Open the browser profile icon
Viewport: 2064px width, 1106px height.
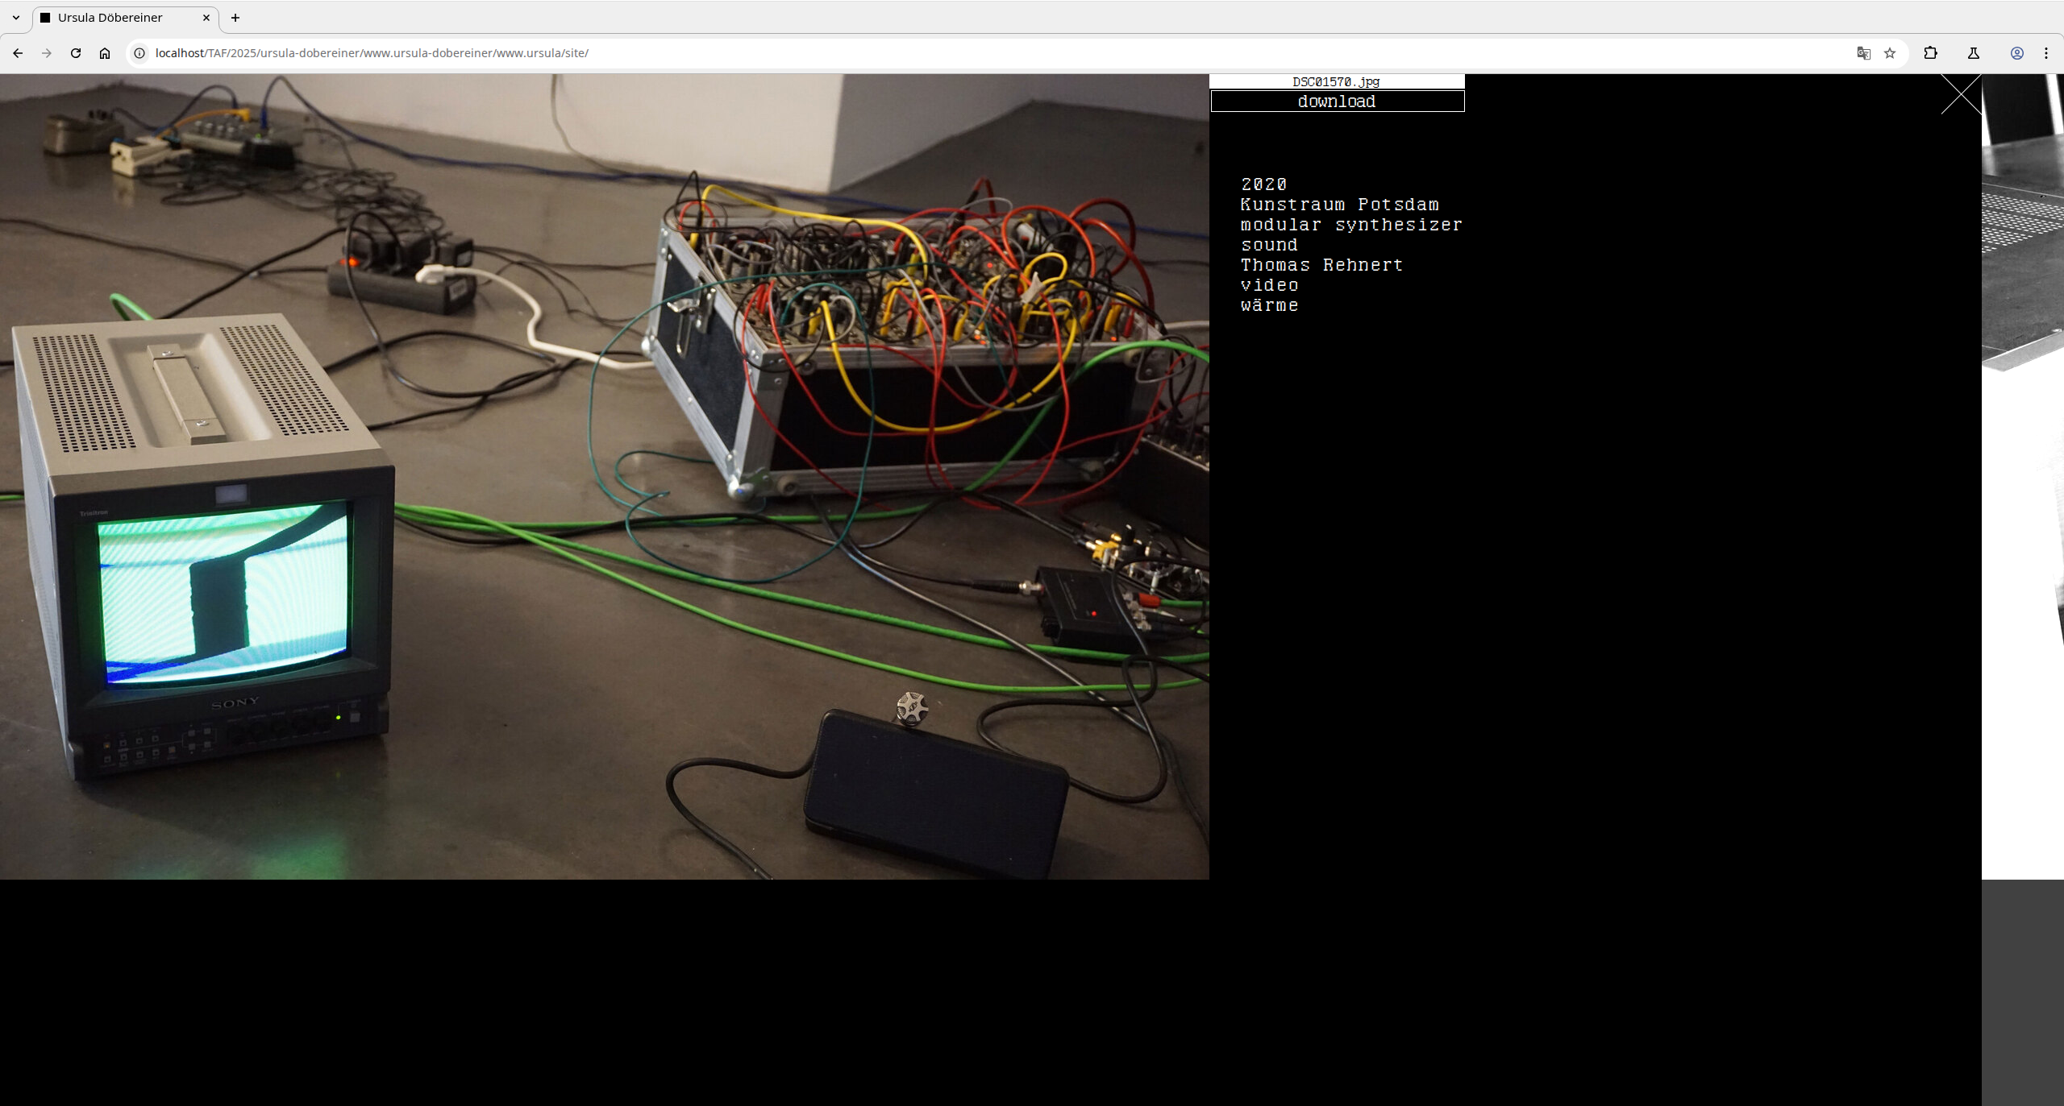tap(2016, 53)
